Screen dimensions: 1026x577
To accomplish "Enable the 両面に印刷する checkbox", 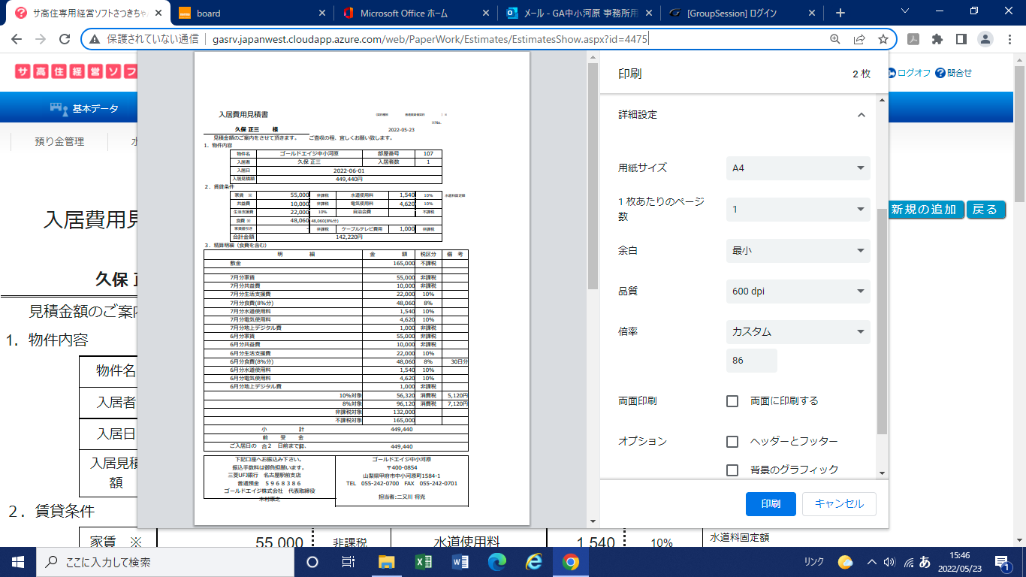I will [732, 401].
